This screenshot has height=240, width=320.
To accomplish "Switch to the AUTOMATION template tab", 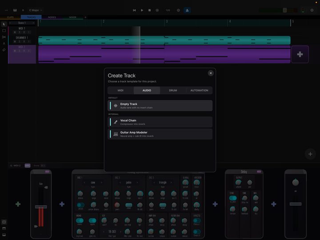I will click(x=199, y=90).
